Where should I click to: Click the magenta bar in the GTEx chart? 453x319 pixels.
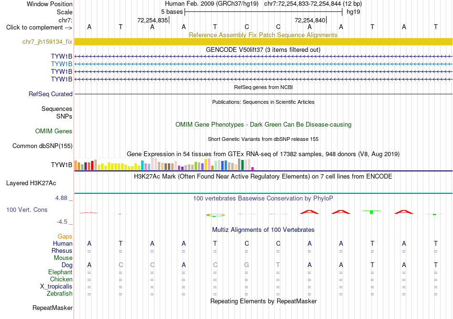[253, 169]
